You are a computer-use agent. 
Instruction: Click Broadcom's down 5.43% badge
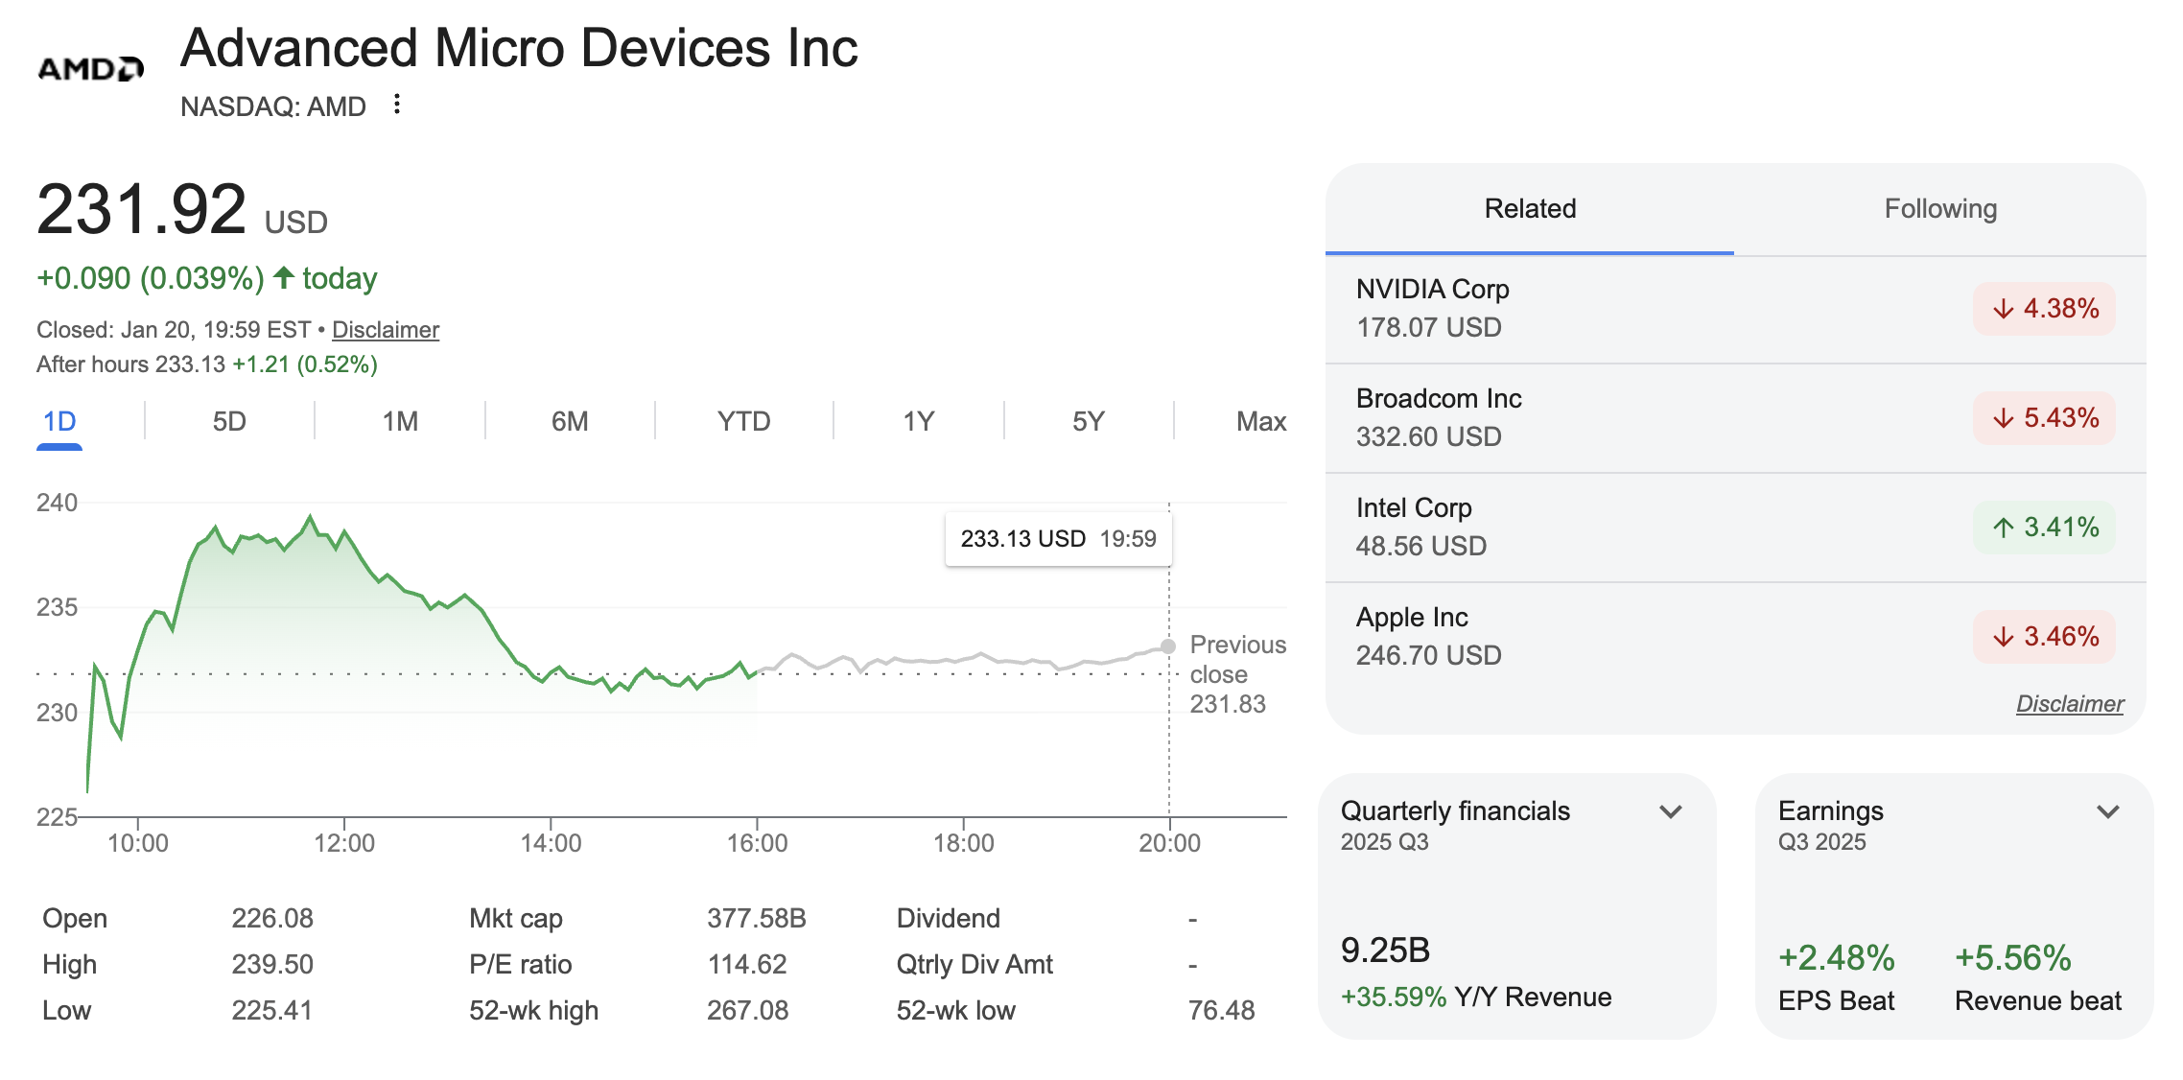[x=2044, y=418]
